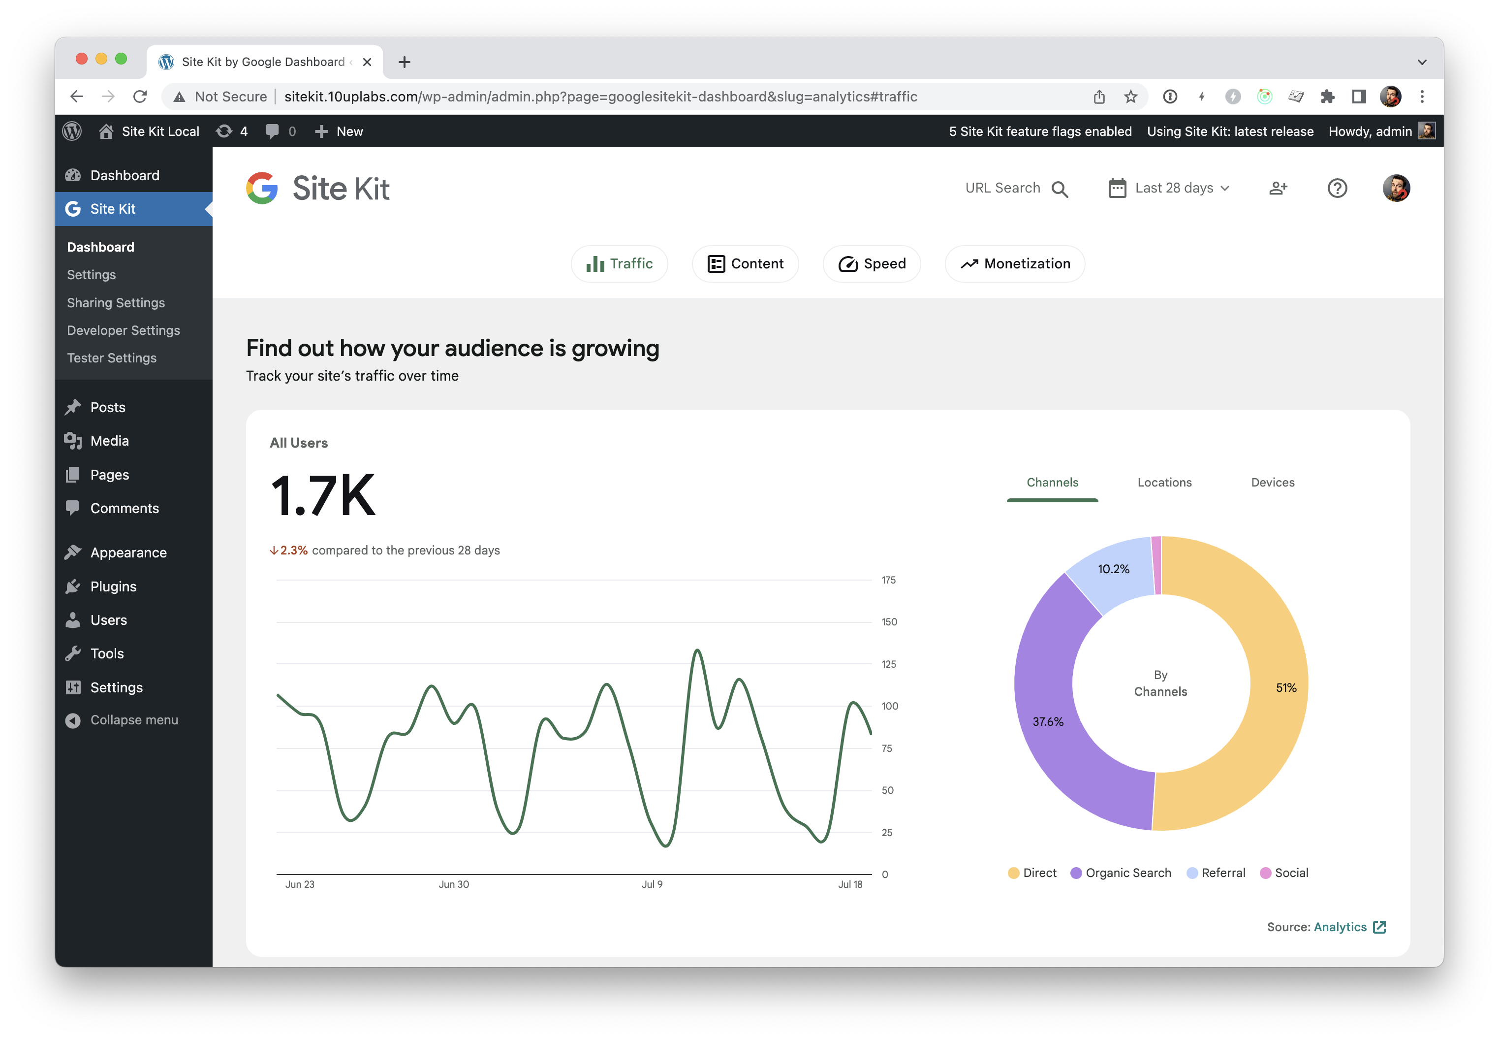Image resolution: width=1499 pixels, height=1040 pixels.
Task: Open the Help question mark icon
Action: [1337, 188]
